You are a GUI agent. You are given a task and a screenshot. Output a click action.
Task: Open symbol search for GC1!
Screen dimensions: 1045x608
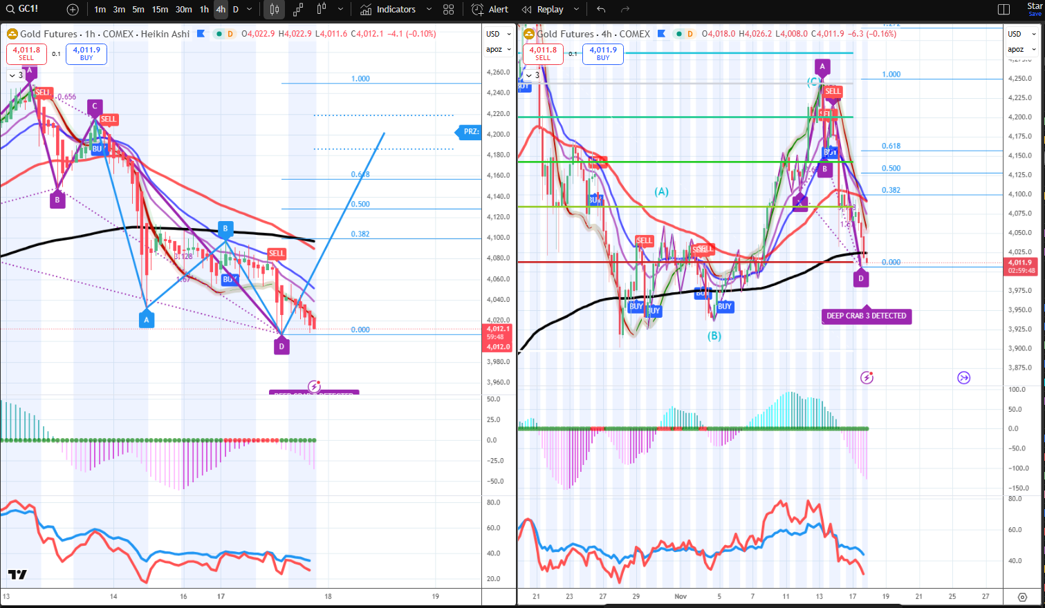[x=24, y=9]
